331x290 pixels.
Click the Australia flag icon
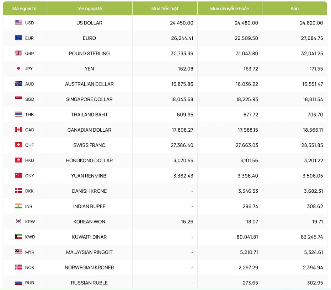point(18,84)
